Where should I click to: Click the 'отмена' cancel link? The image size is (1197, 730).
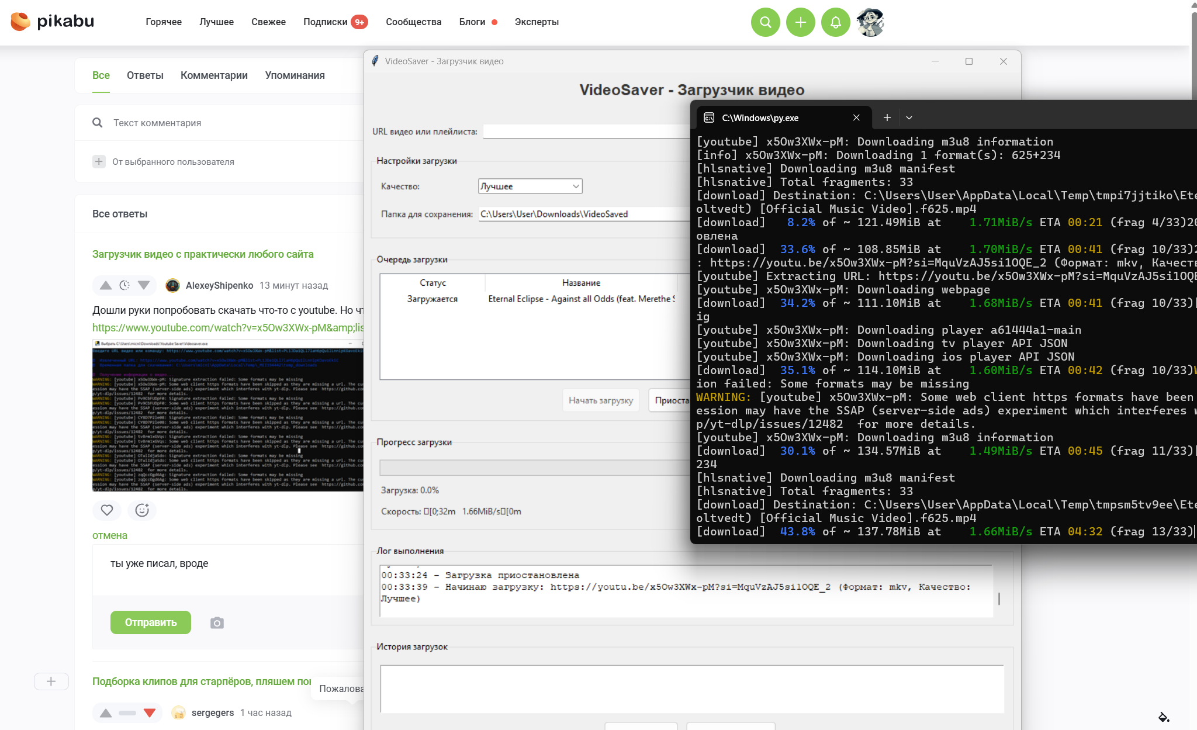109,535
